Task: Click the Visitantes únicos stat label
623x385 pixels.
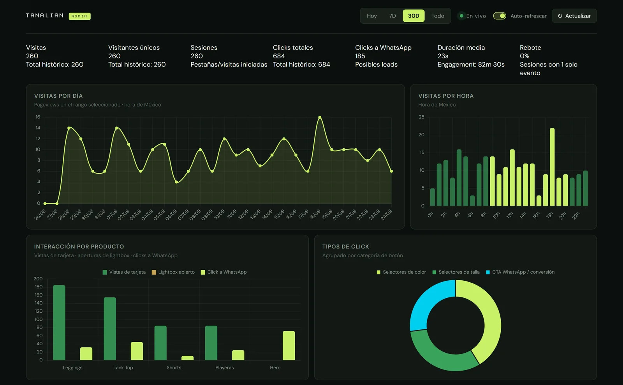Action: pos(134,47)
